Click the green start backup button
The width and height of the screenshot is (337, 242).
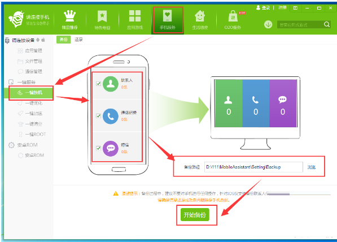[195, 215]
